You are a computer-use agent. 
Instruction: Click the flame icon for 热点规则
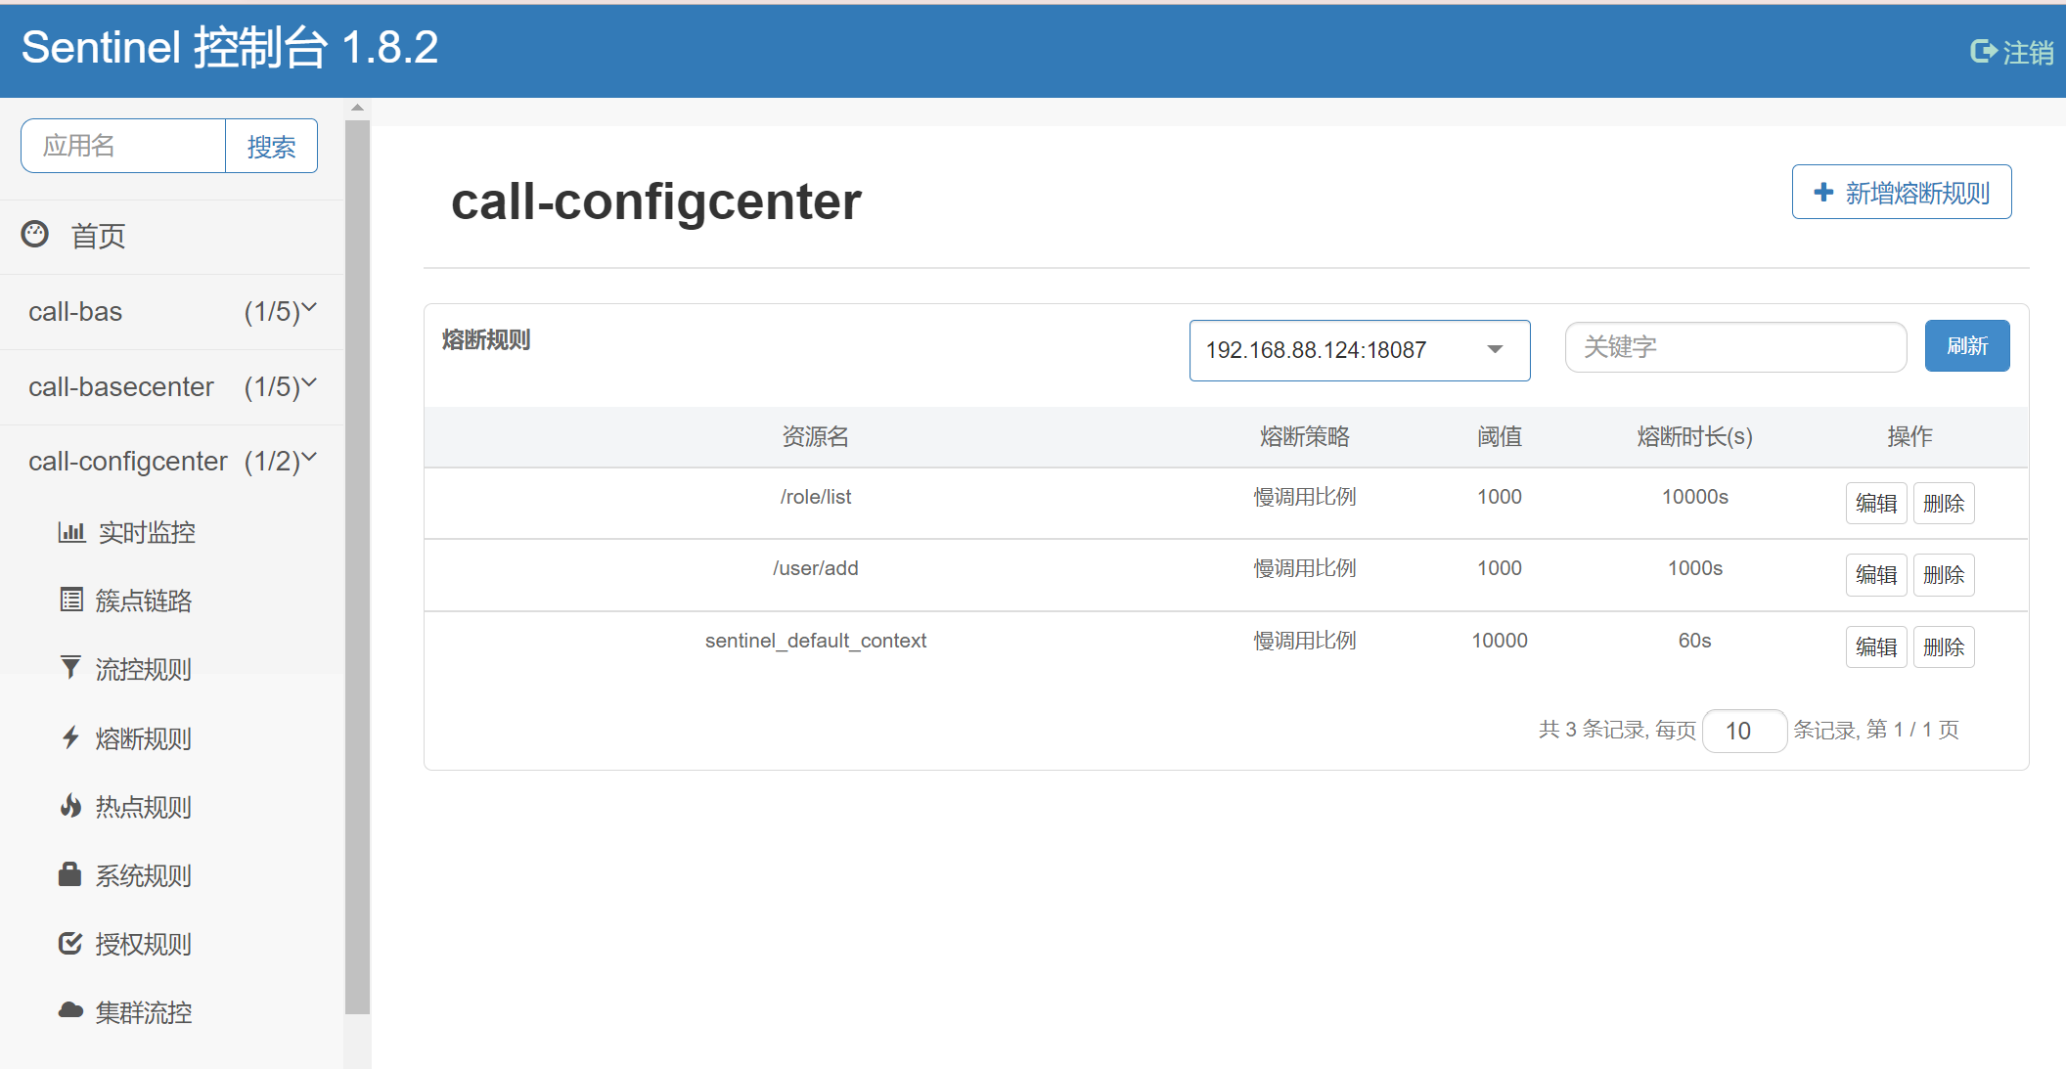(x=70, y=806)
